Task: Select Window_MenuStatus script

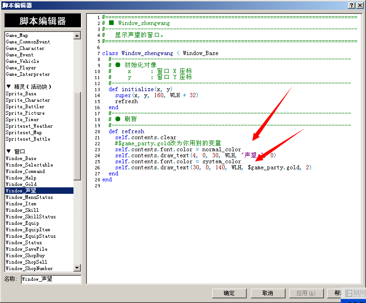Action: coord(30,198)
